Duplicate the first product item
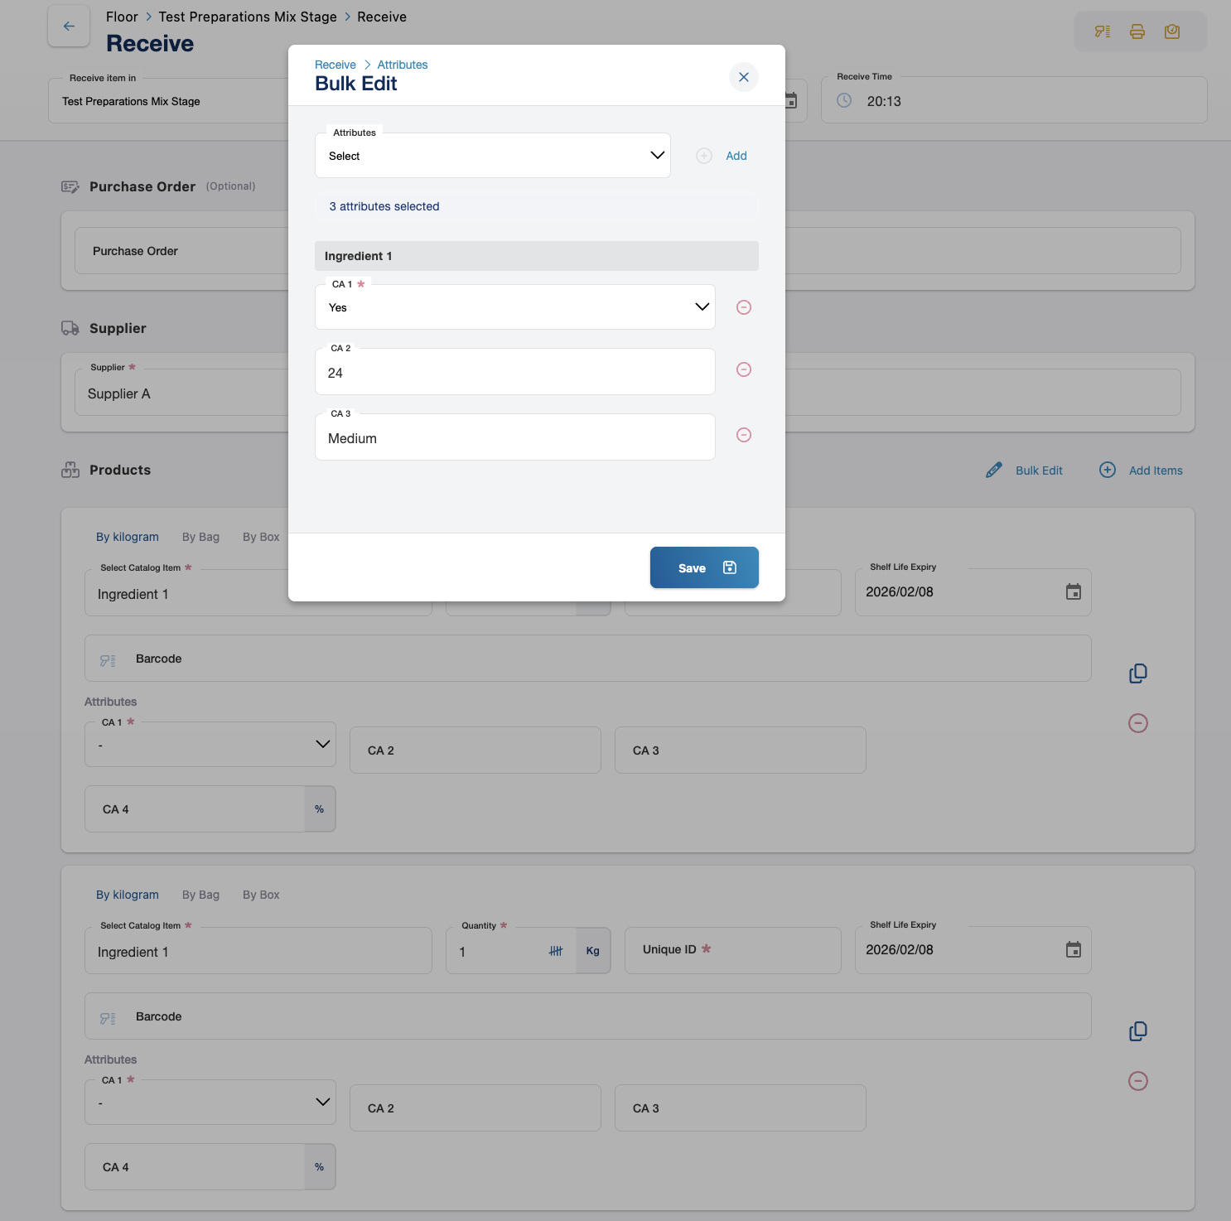Image resolution: width=1231 pixels, height=1221 pixels. click(x=1138, y=673)
